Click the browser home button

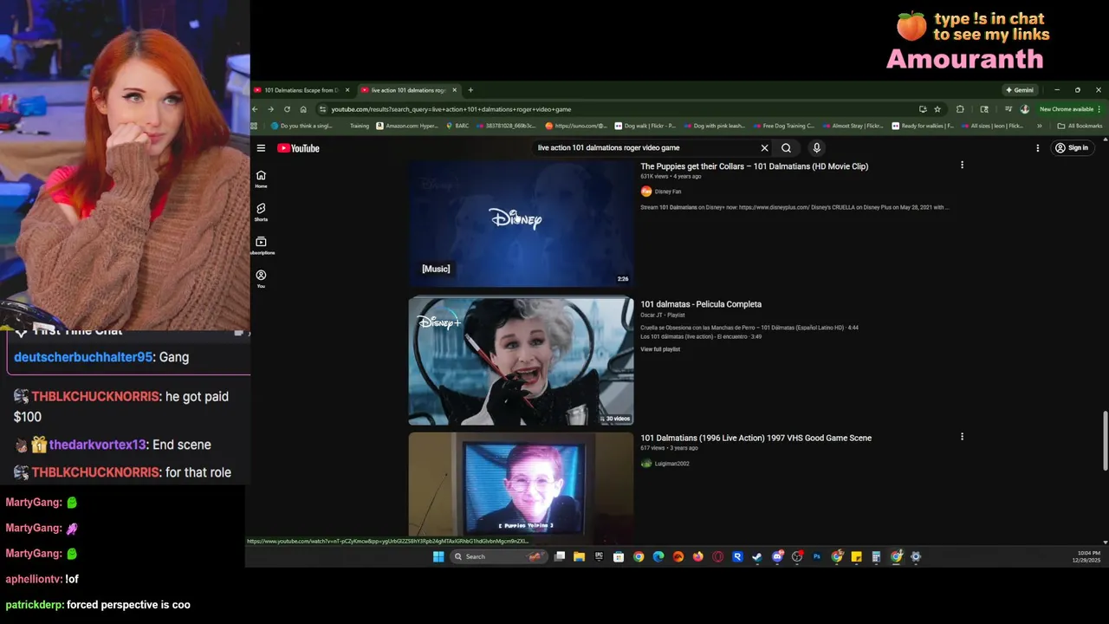click(303, 109)
